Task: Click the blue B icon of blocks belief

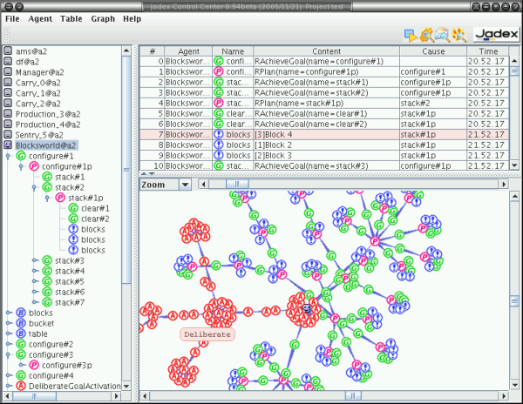Action: (21, 313)
